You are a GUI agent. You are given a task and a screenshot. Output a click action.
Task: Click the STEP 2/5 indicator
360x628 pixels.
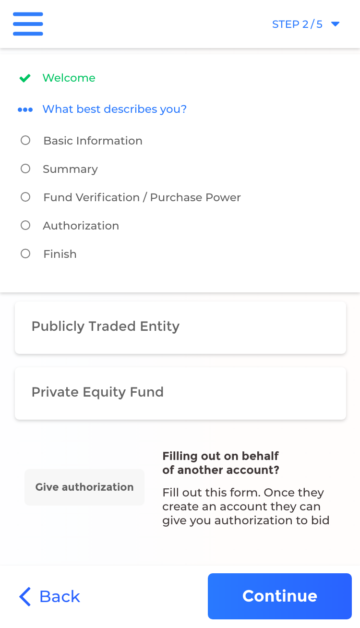pos(297,24)
